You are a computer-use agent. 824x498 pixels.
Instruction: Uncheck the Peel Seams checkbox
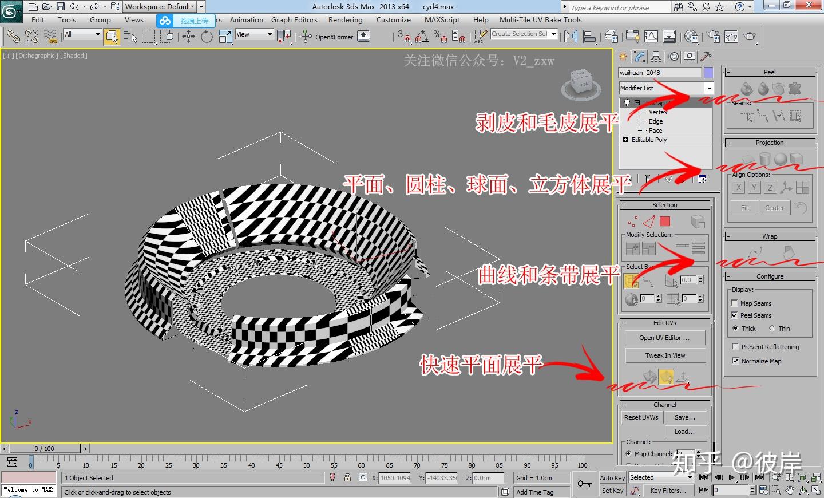tap(735, 315)
